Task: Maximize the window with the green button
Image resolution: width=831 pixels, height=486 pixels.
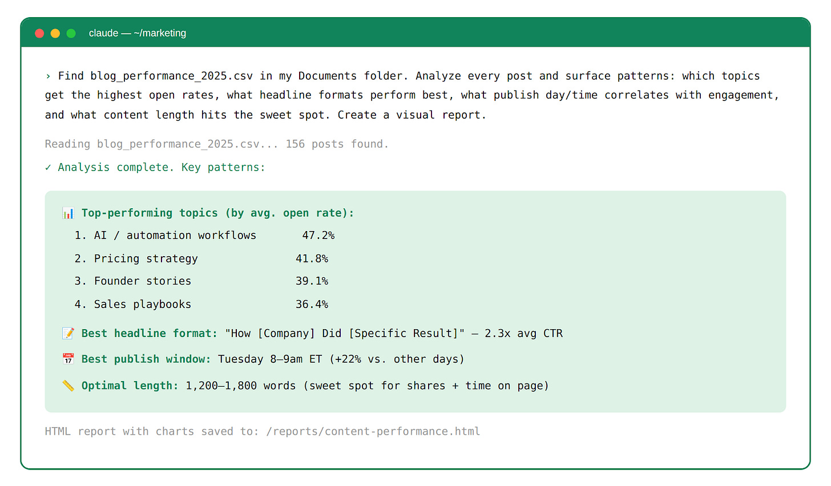Action: (71, 33)
